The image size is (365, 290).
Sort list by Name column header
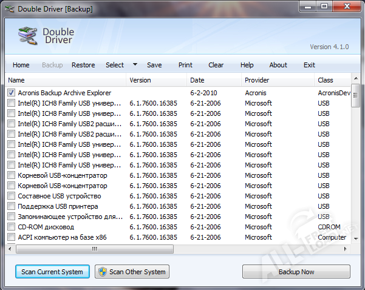pos(65,80)
